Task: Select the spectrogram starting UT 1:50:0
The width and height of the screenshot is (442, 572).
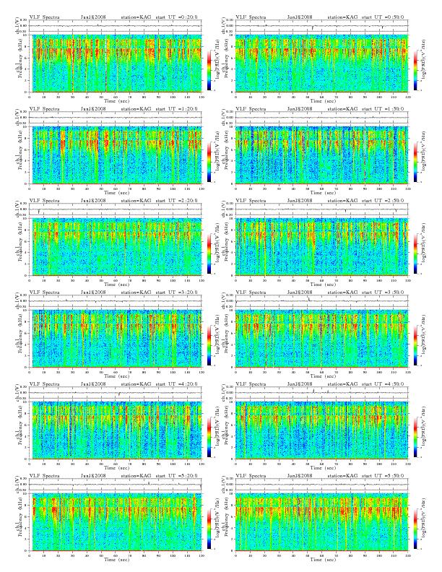Action: pyautogui.click(x=321, y=155)
